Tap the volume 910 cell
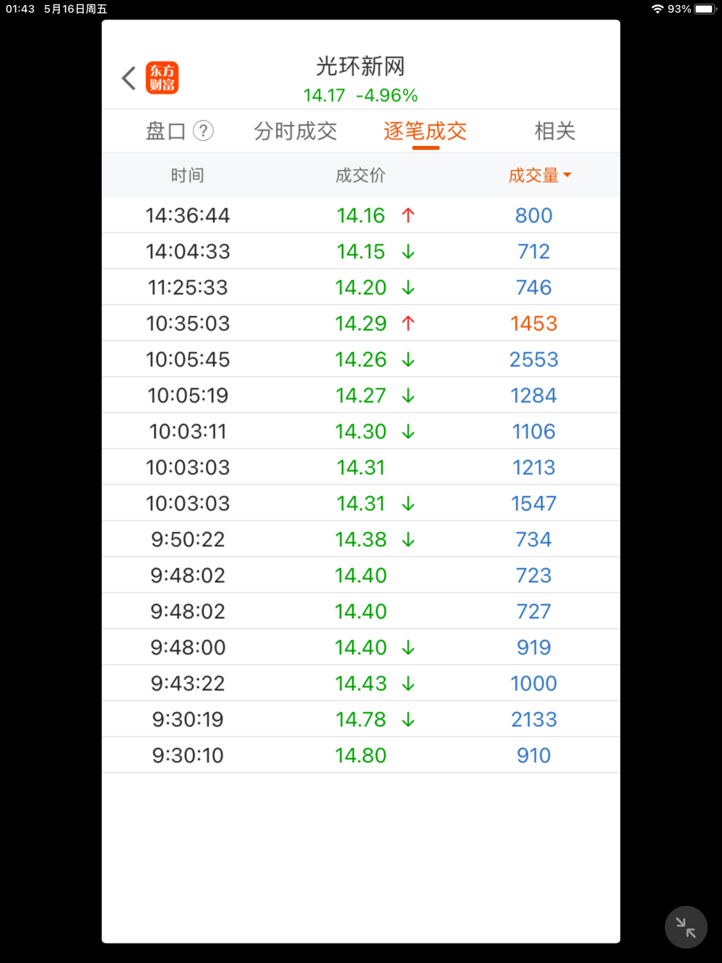Image resolution: width=722 pixels, height=963 pixels. [534, 756]
